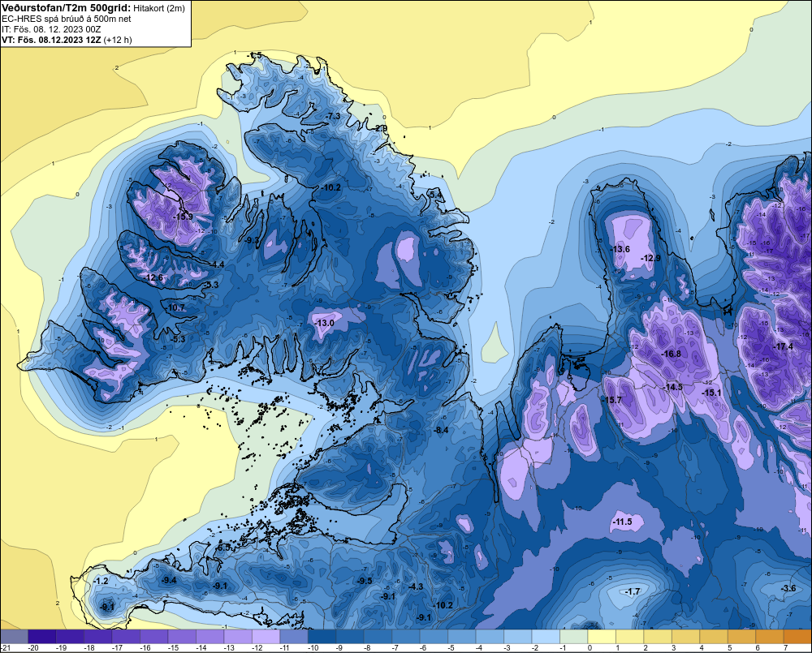Click the title 'Veðurstofan/T2m 500grid: Hitakort (2m)'
Image resolution: width=812 pixels, height=653 pixels.
(93, 8)
